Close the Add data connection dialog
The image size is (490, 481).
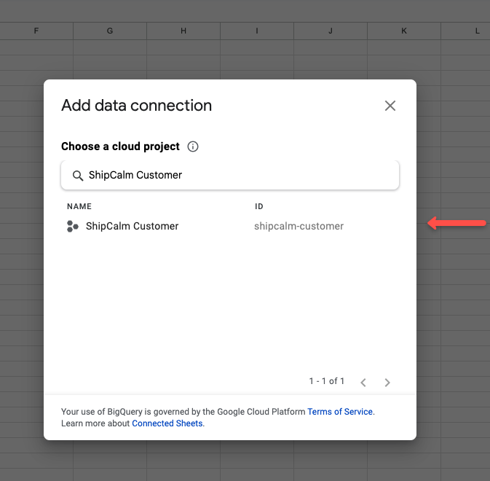pyautogui.click(x=390, y=106)
